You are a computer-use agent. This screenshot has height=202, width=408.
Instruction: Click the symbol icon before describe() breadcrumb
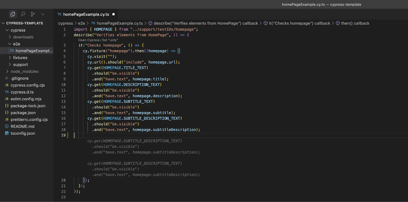tap(150, 23)
